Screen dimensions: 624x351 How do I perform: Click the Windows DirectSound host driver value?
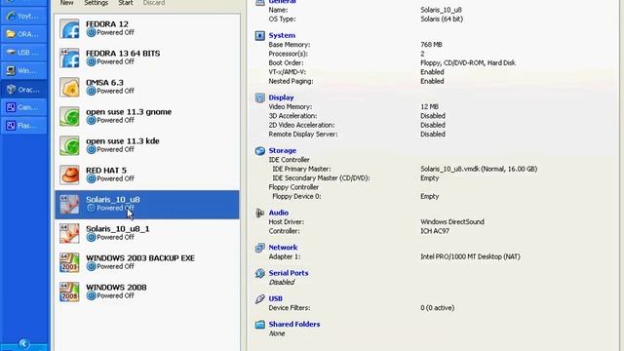[x=452, y=221]
